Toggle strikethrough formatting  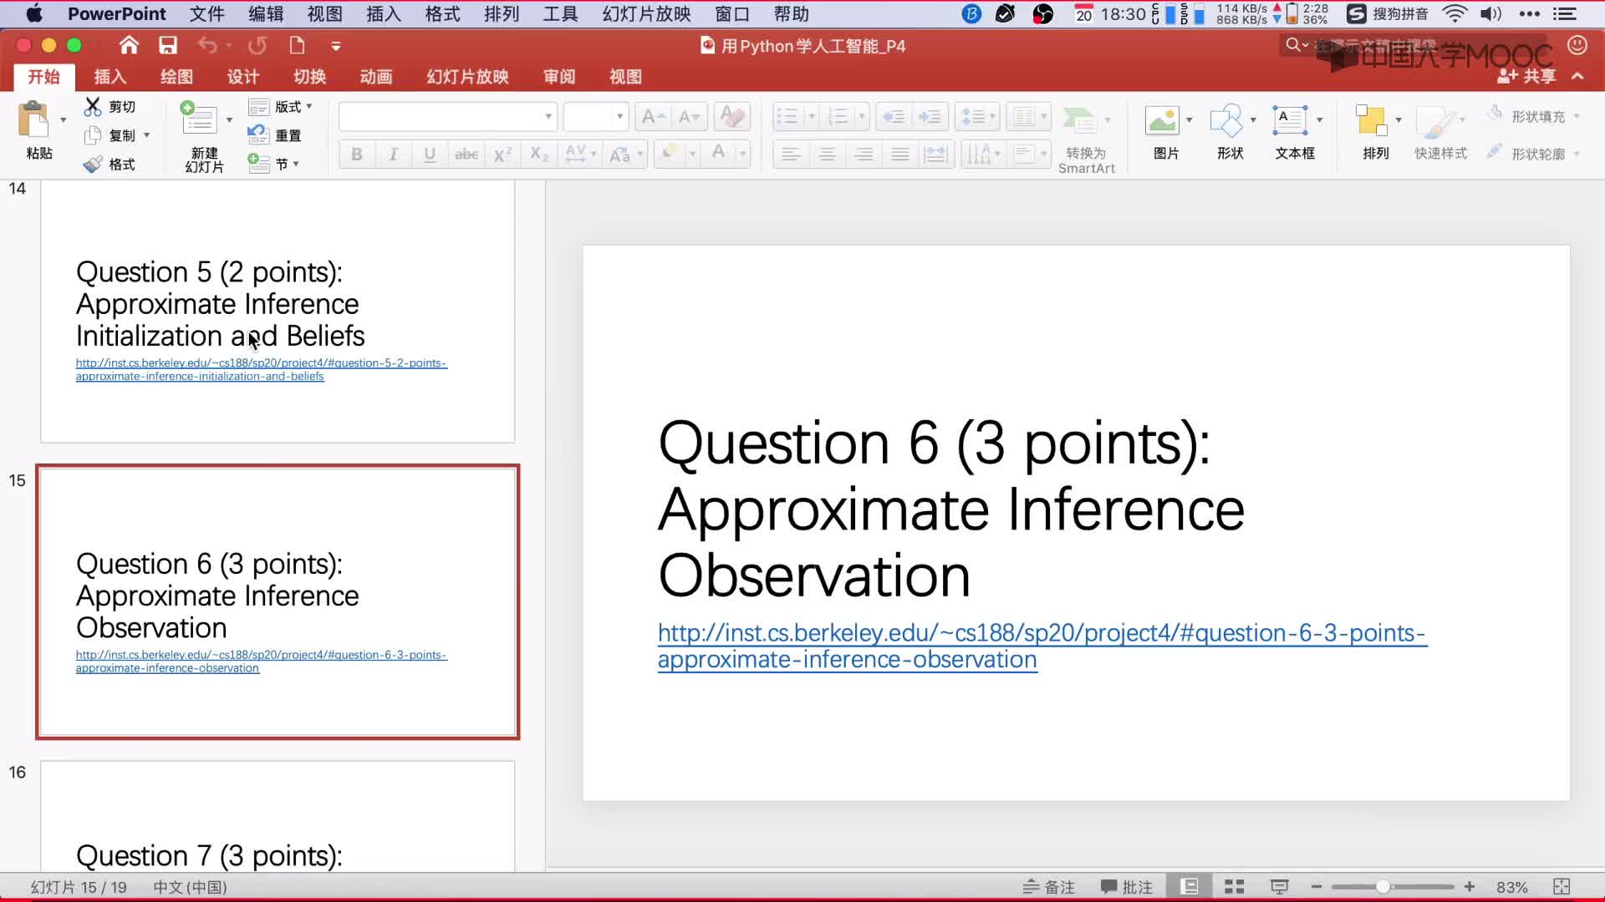pos(466,154)
